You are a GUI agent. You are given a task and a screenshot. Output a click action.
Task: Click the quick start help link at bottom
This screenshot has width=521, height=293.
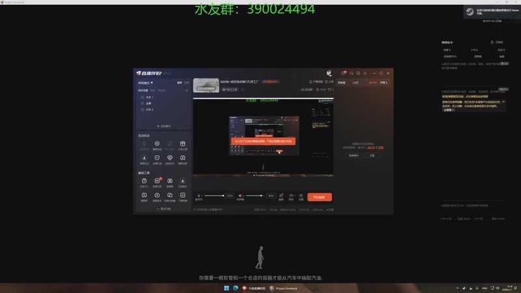coord(208,210)
